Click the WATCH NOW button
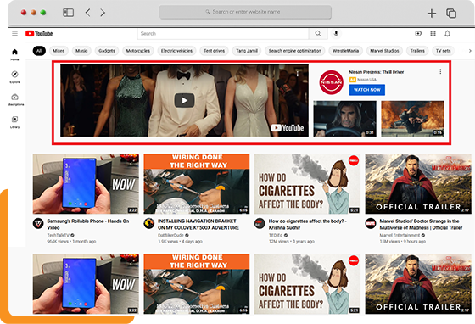 (x=366, y=90)
